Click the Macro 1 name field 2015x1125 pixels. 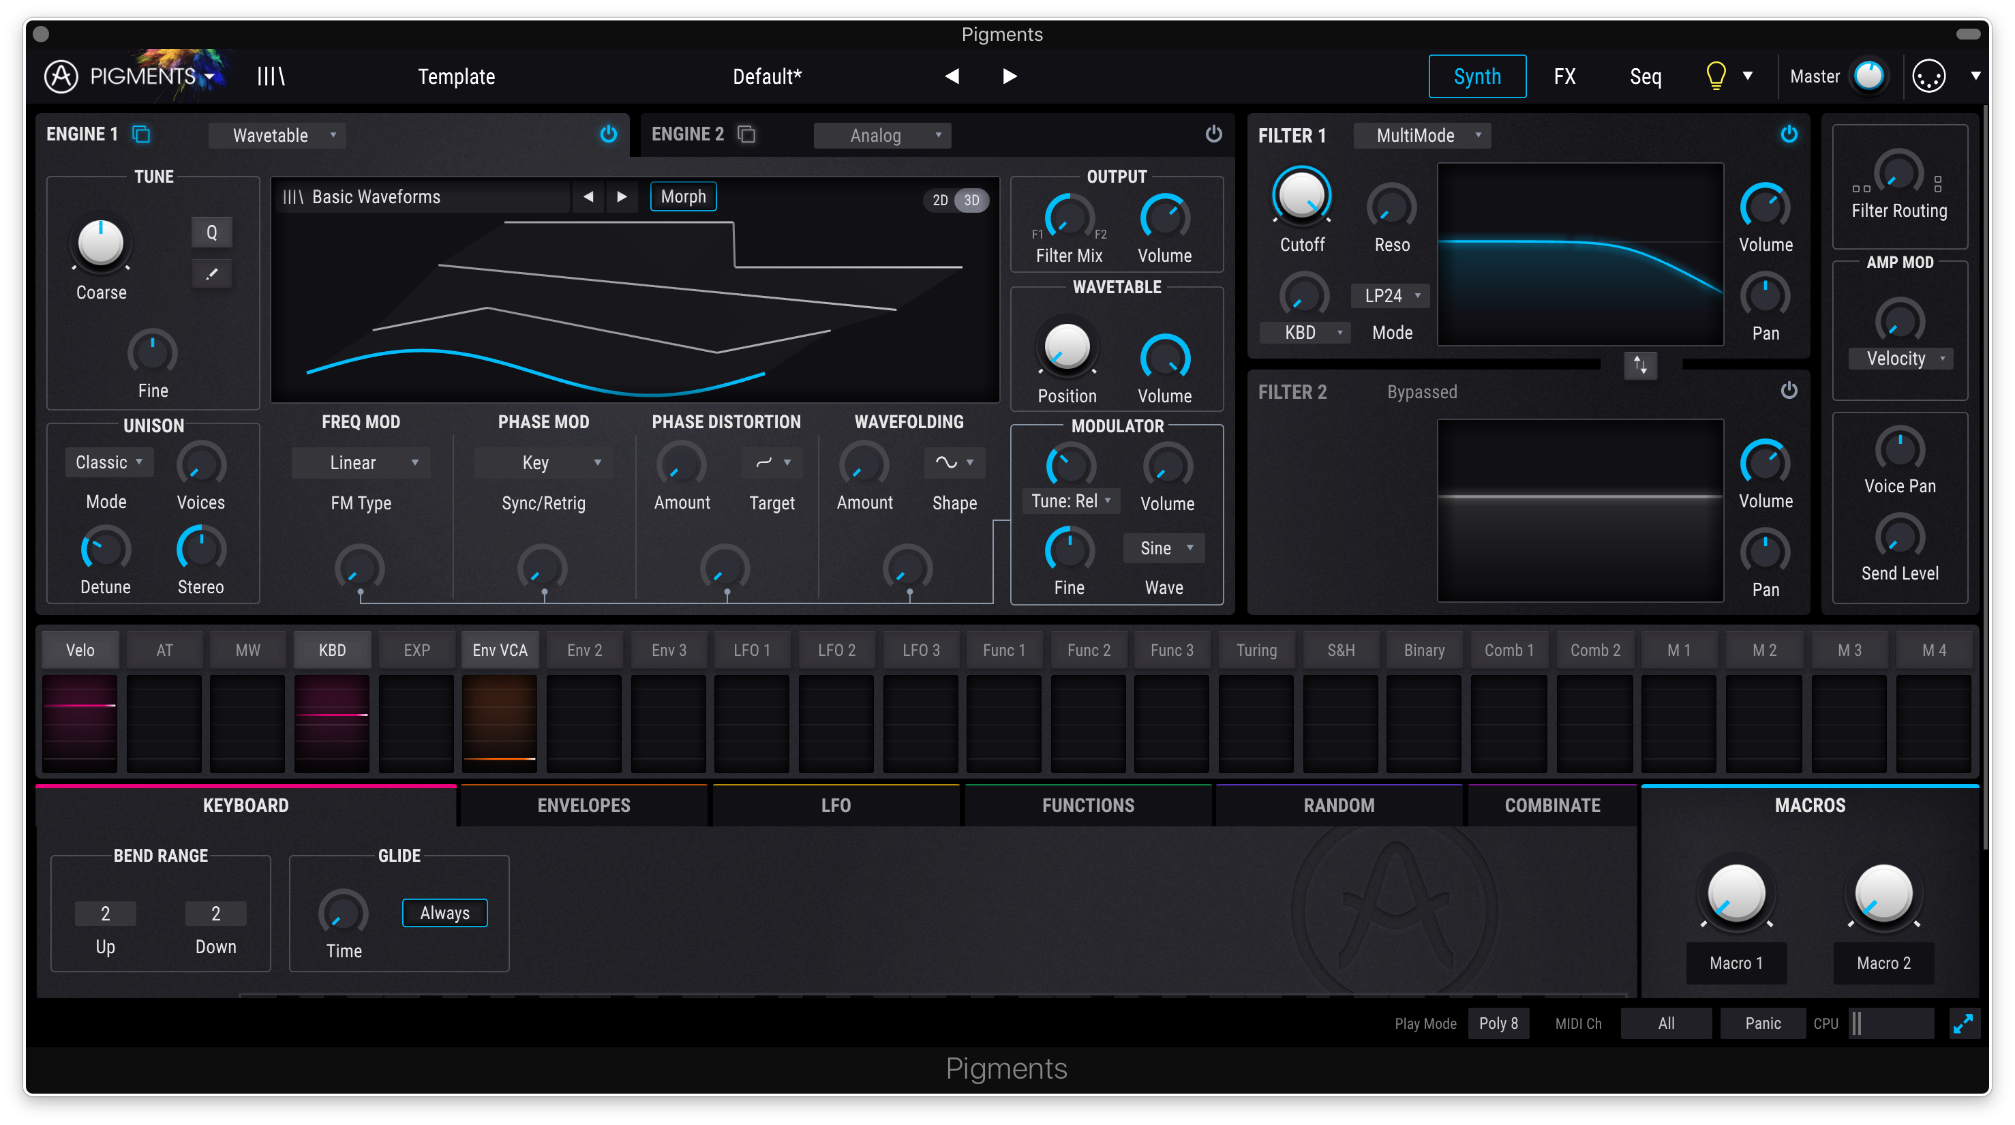(x=1736, y=963)
